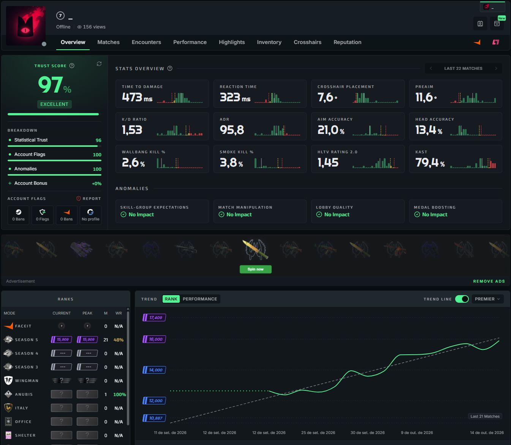Screen dimensions: 511x445
Task: Open the Lobby Quality anomaly card
Action: click(x=358, y=211)
